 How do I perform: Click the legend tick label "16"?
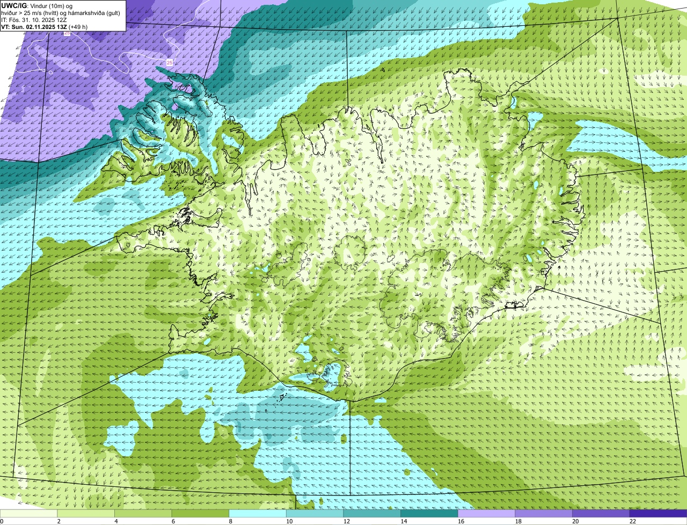tap(461, 521)
